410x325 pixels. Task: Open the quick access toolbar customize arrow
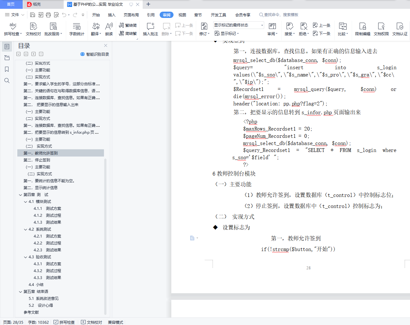(x=83, y=15)
